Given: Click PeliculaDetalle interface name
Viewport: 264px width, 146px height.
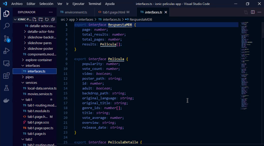Looking at the screenshot, I should click(123, 142).
